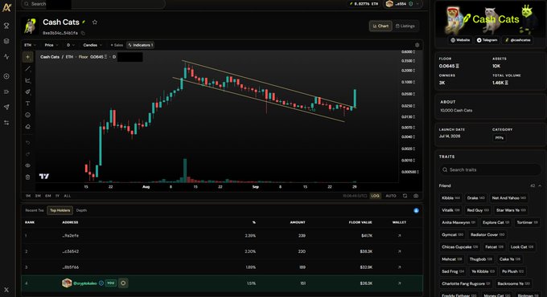Click the chart refresh icon near AUTO

(x=405, y=196)
